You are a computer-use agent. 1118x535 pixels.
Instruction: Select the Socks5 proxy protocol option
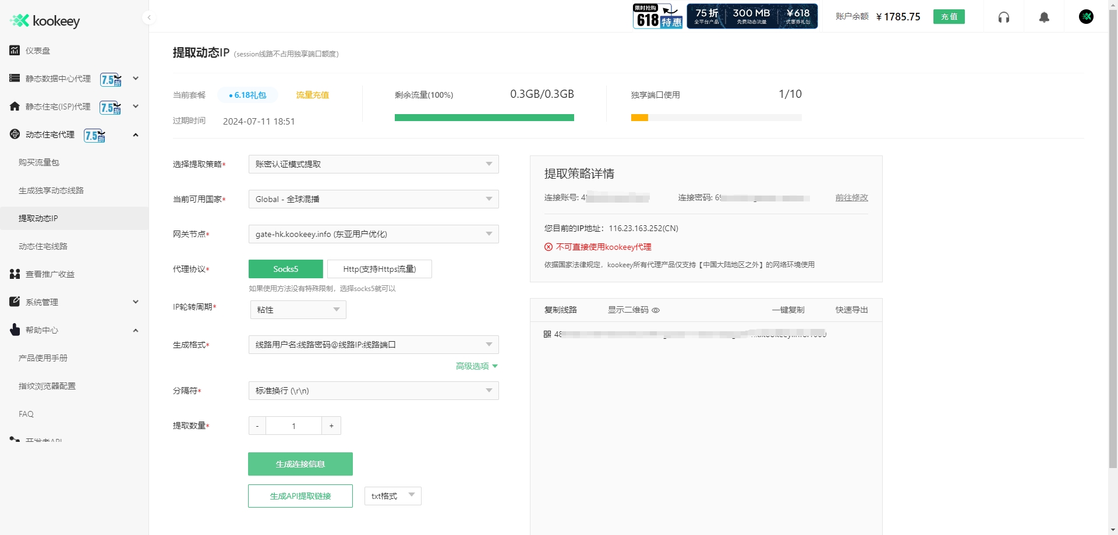[285, 268]
